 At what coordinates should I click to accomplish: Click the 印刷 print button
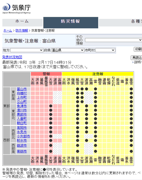138,49
